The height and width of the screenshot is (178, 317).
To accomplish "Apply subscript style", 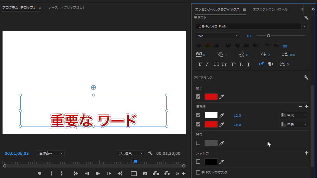I will pyautogui.click(x=241, y=64).
